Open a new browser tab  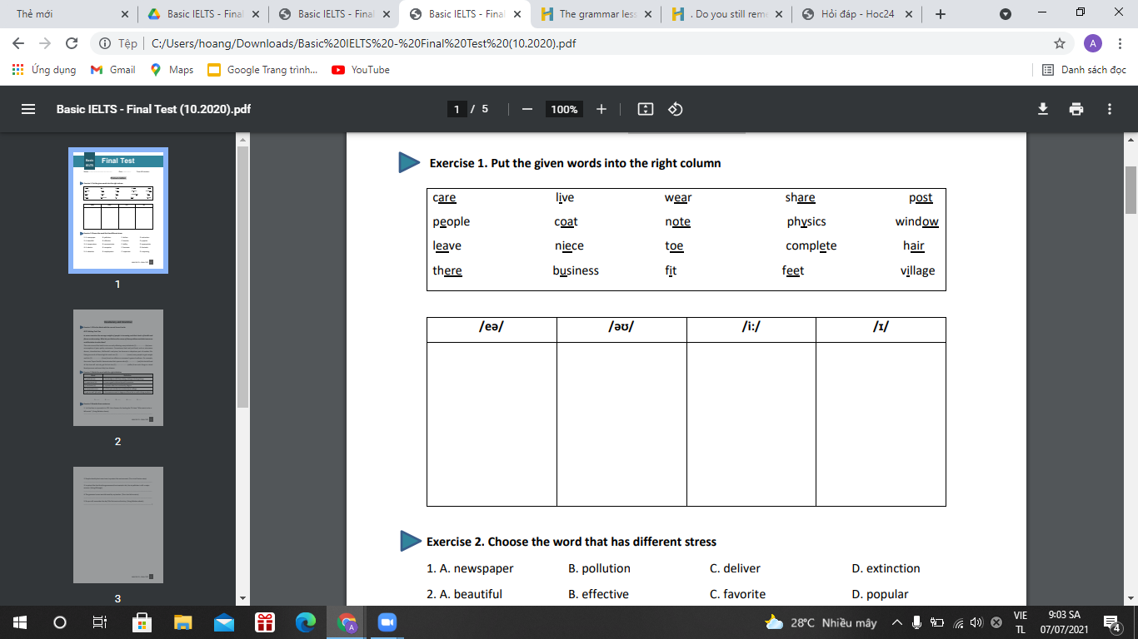pos(941,14)
